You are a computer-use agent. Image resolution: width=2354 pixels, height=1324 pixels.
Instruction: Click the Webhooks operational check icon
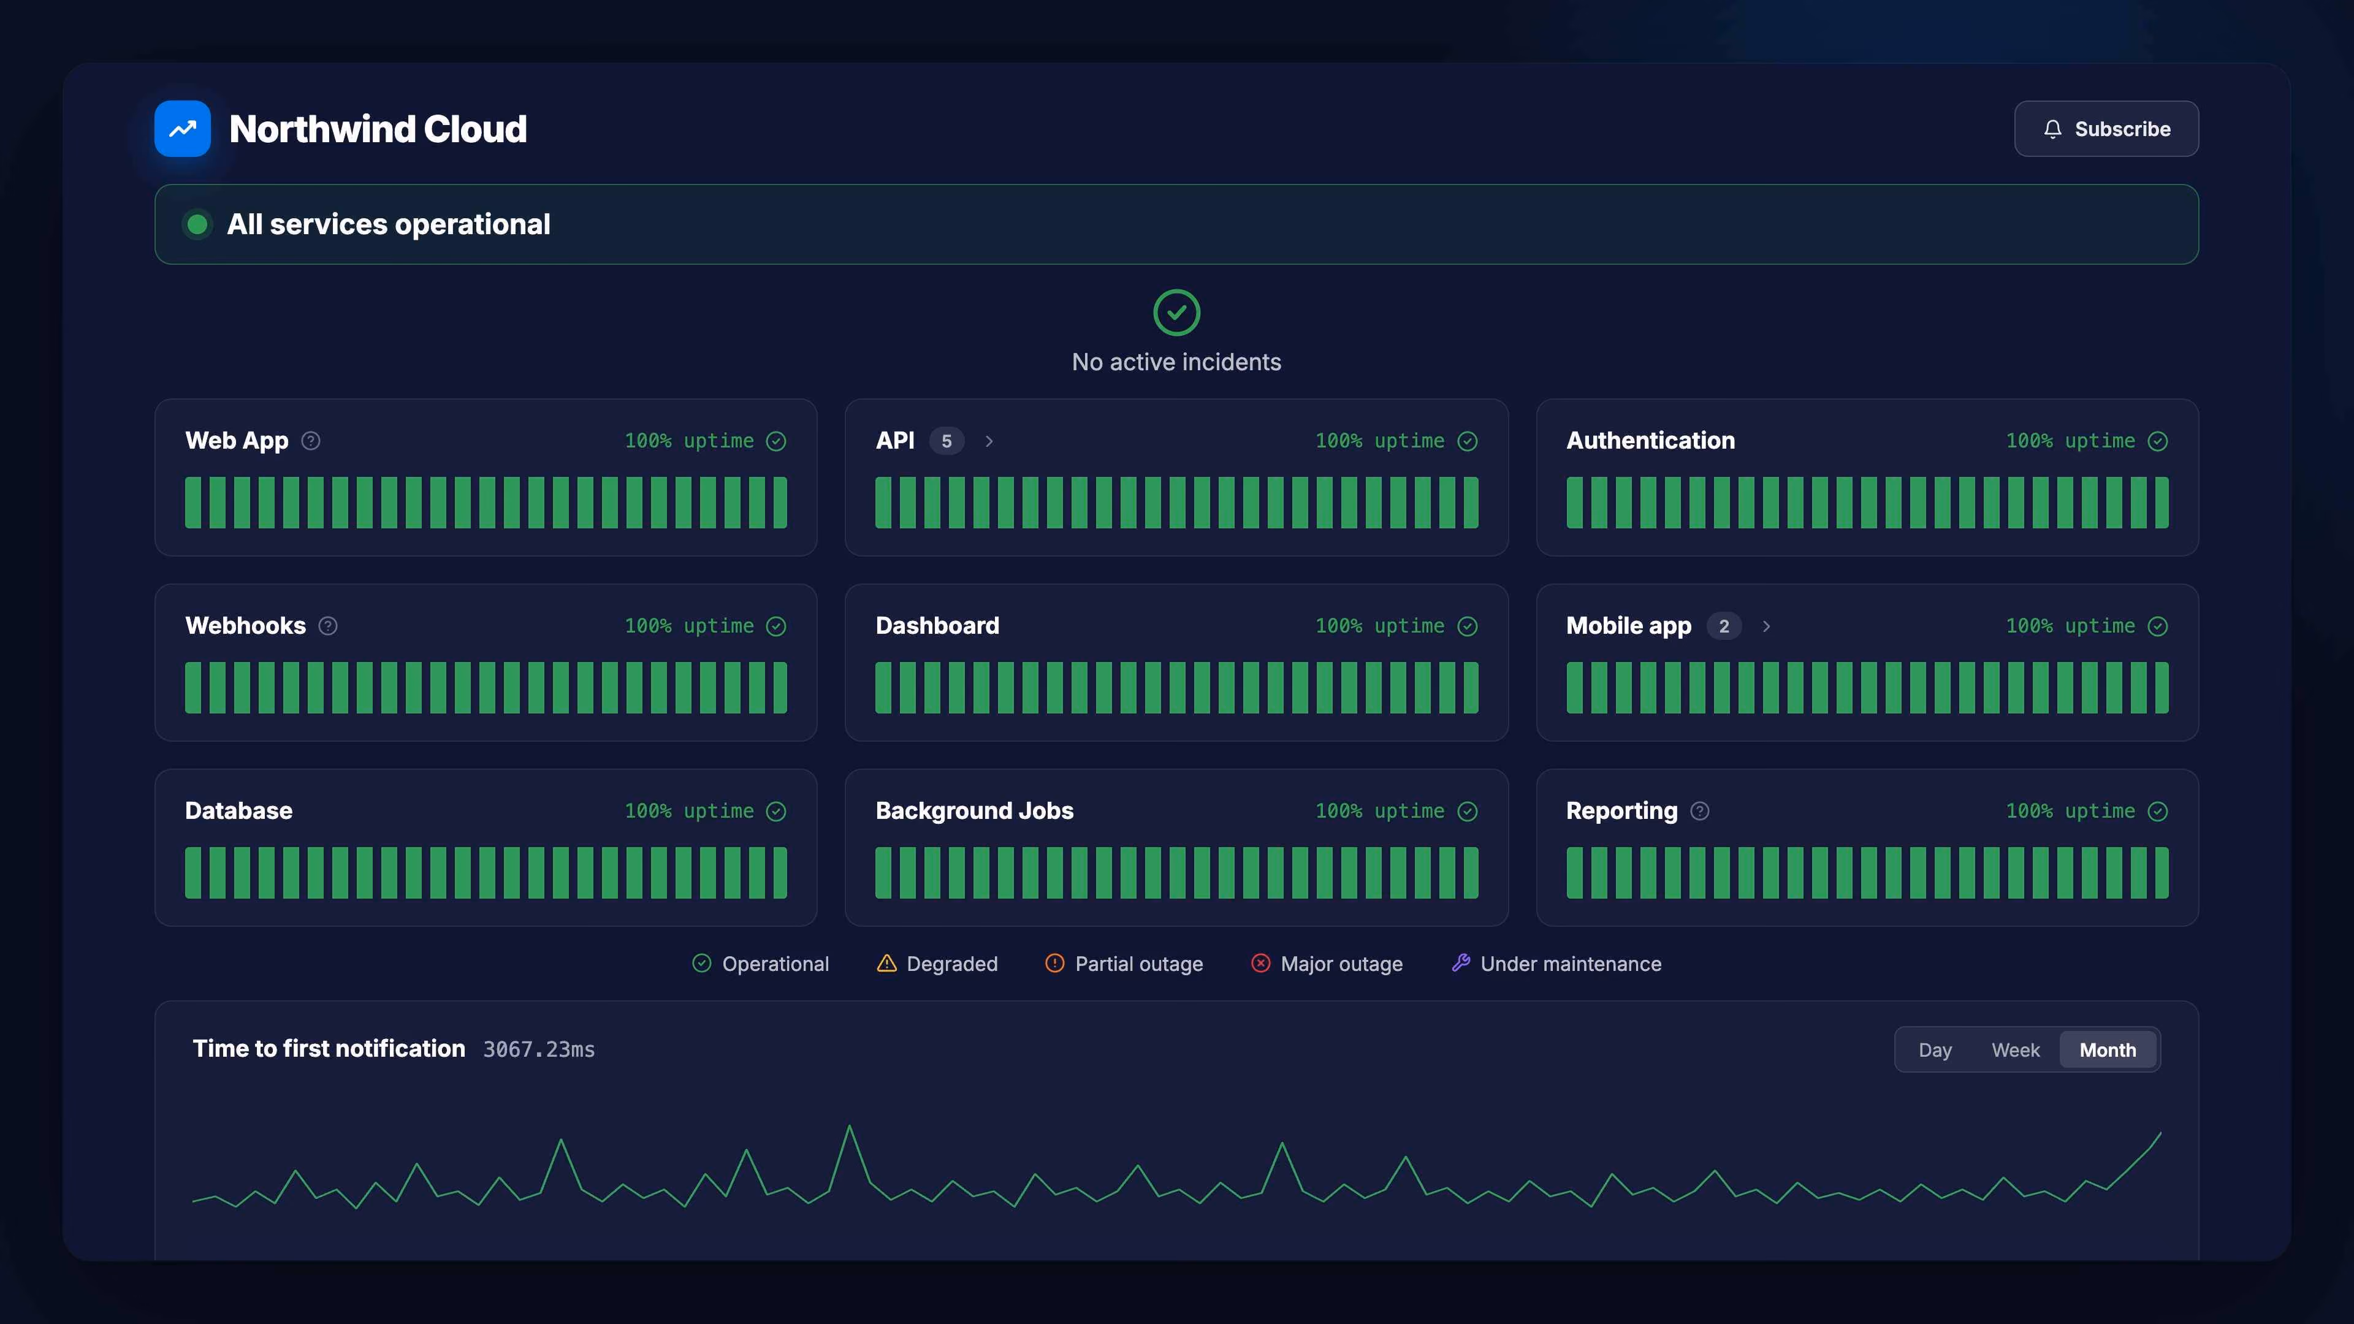click(x=777, y=626)
